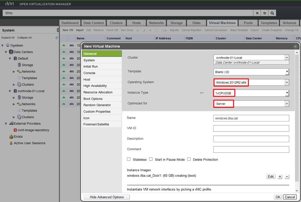Switch to the Templates tab
This screenshot has width=301, height=202.
click(269, 23)
